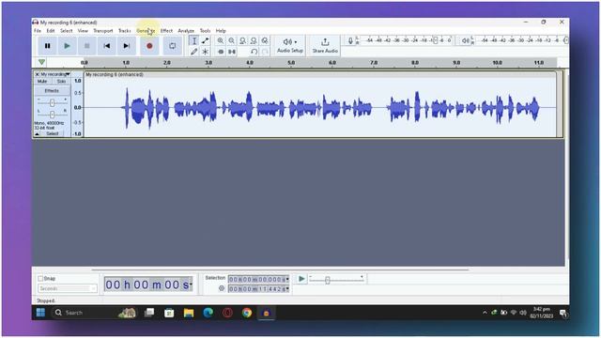Click the recording meter microphone icon

tap(350, 40)
